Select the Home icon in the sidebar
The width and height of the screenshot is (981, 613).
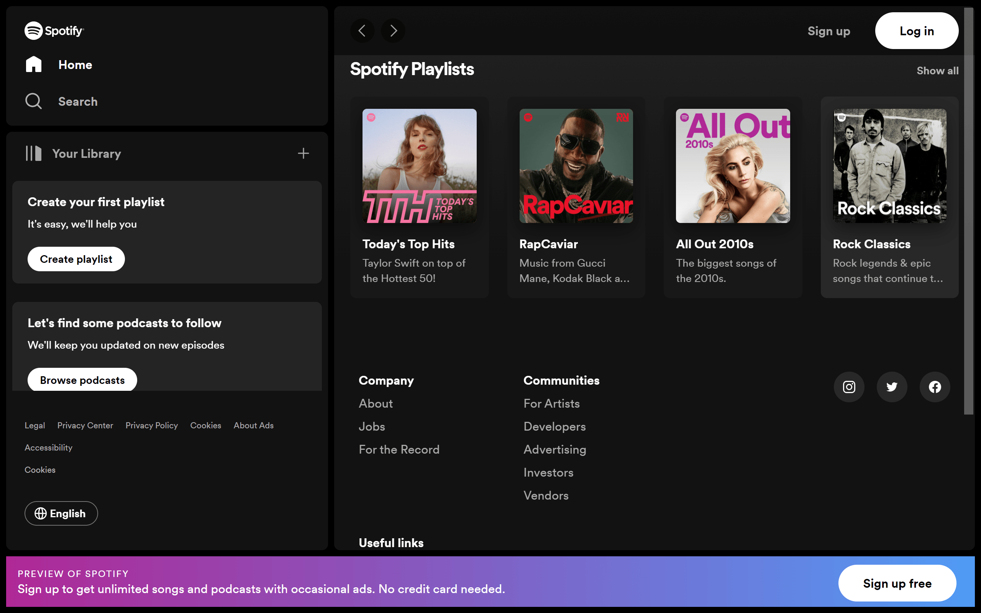coord(34,64)
